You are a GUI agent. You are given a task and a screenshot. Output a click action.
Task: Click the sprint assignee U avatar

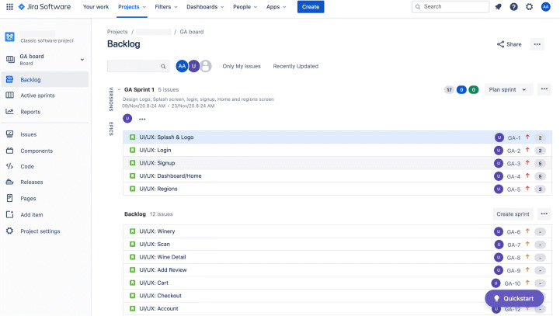point(127,119)
